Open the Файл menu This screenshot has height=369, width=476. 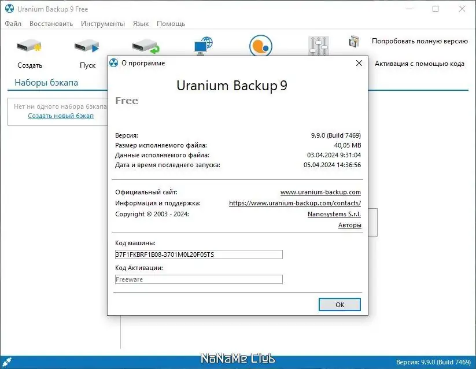tap(13, 24)
